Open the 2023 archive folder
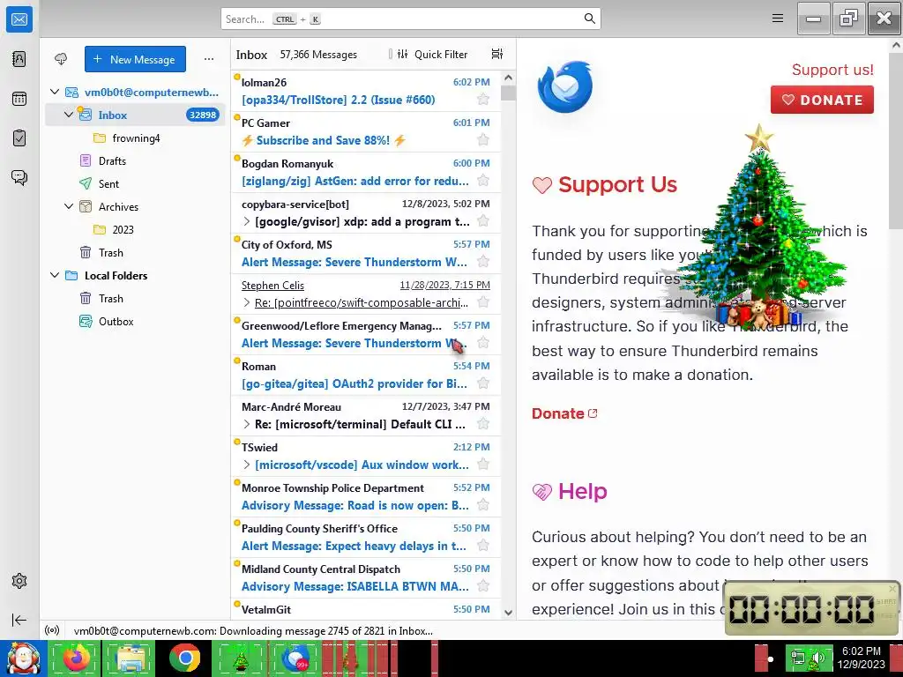Viewport: 903px width, 677px height. click(x=135, y=229)
